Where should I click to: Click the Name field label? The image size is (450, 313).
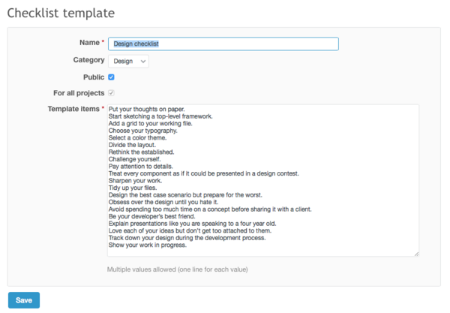pyautogui.click(x=88, y=43)
